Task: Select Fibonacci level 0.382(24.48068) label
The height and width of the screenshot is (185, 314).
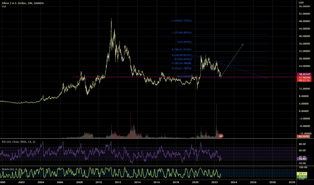Action: point(182,63)
